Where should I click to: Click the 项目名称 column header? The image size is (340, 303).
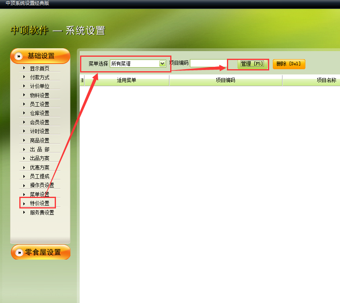point(326,80)
